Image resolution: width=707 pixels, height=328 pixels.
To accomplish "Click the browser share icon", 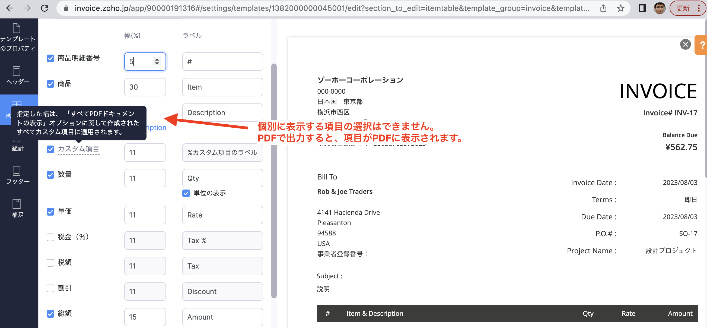I will click(603, 8).
